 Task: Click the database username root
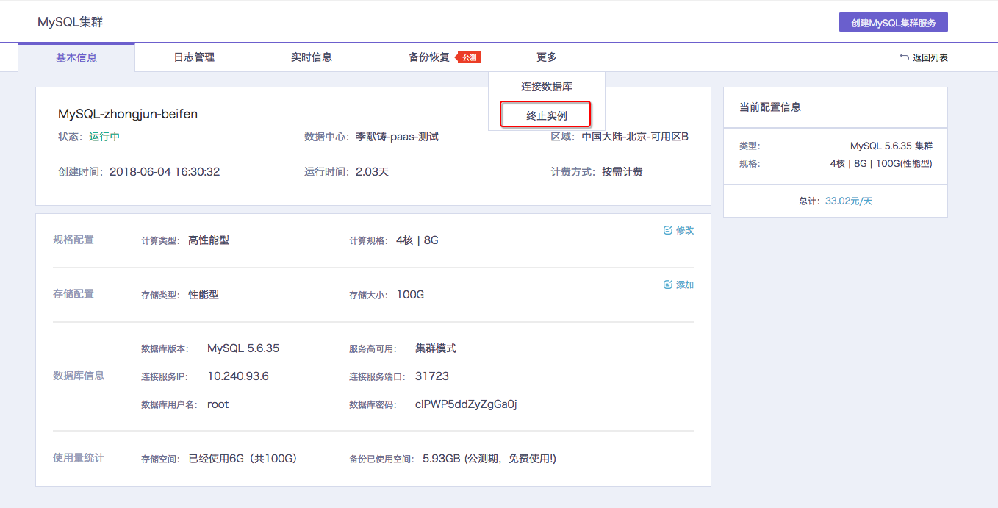coord(218,404)
